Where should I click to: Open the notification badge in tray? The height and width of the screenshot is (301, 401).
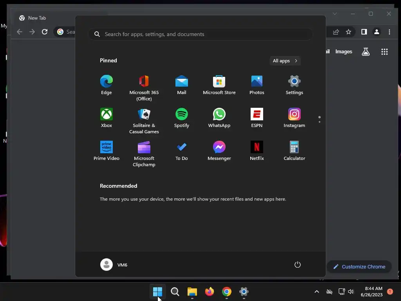click(390, 291)
